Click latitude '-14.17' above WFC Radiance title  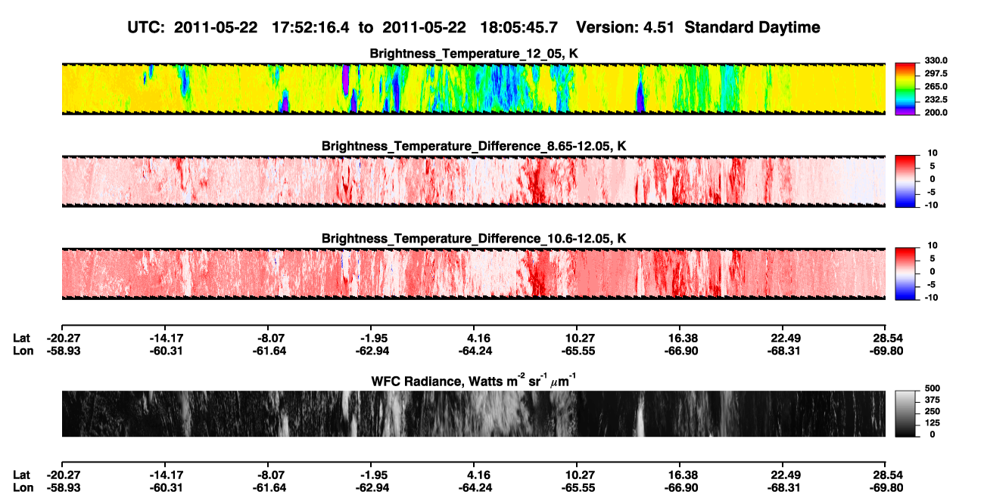167,338
